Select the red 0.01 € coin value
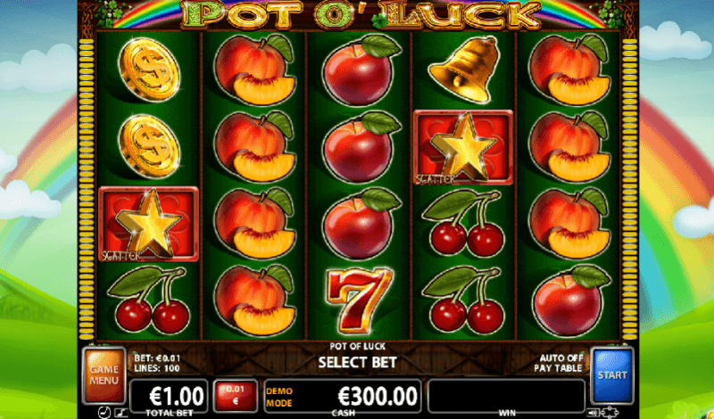714x419 pixels. tap(236, 396)
